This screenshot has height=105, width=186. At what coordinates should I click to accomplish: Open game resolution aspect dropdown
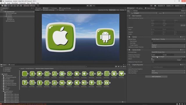(x=50, y=10)
